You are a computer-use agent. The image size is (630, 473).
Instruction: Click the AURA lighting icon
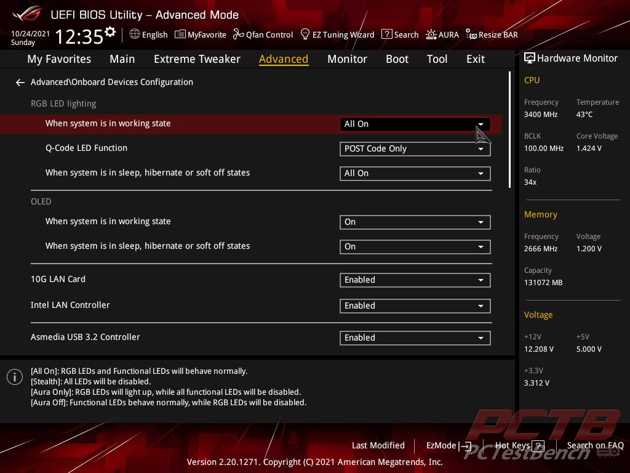click(x=431, y=34)
